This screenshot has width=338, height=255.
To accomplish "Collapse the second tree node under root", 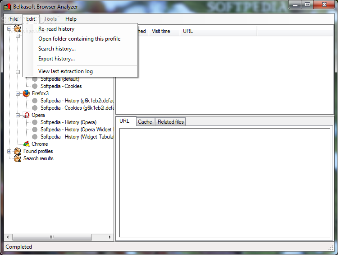I will coord(18,36).
